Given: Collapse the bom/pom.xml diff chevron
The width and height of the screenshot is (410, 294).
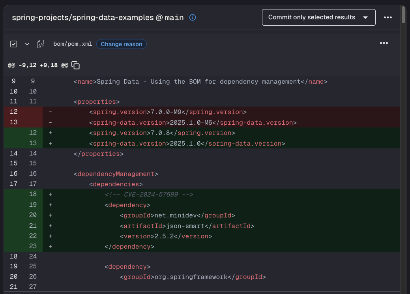Looking at the screenshot, I should point(27,44).
